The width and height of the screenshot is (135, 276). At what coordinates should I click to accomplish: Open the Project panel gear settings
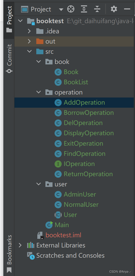pyautogui.click(x=114, y=9)
